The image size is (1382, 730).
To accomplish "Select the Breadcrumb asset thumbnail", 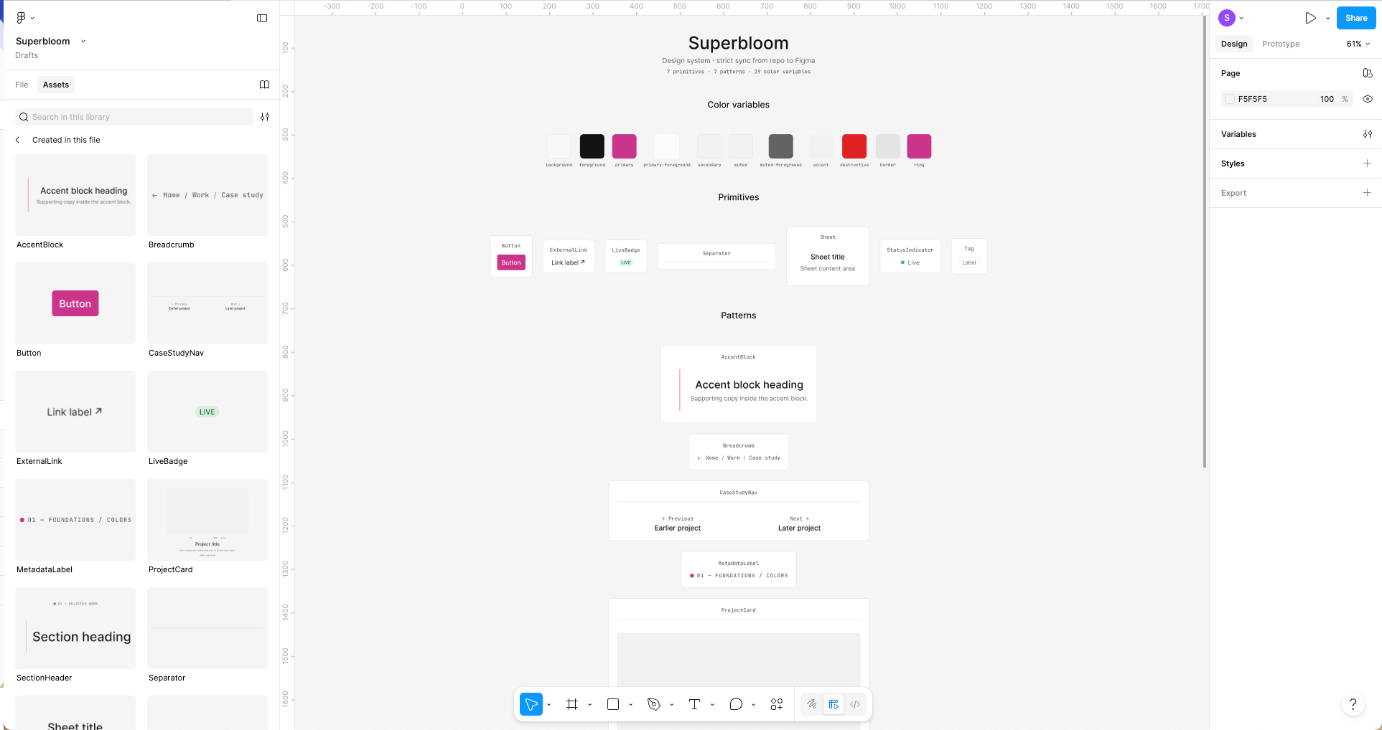I will [207, 195].
